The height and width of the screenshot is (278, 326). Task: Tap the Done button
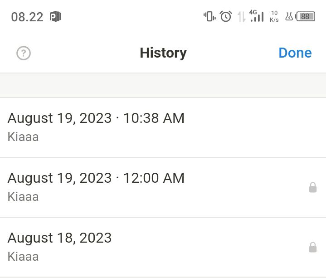tap(295, 53)
